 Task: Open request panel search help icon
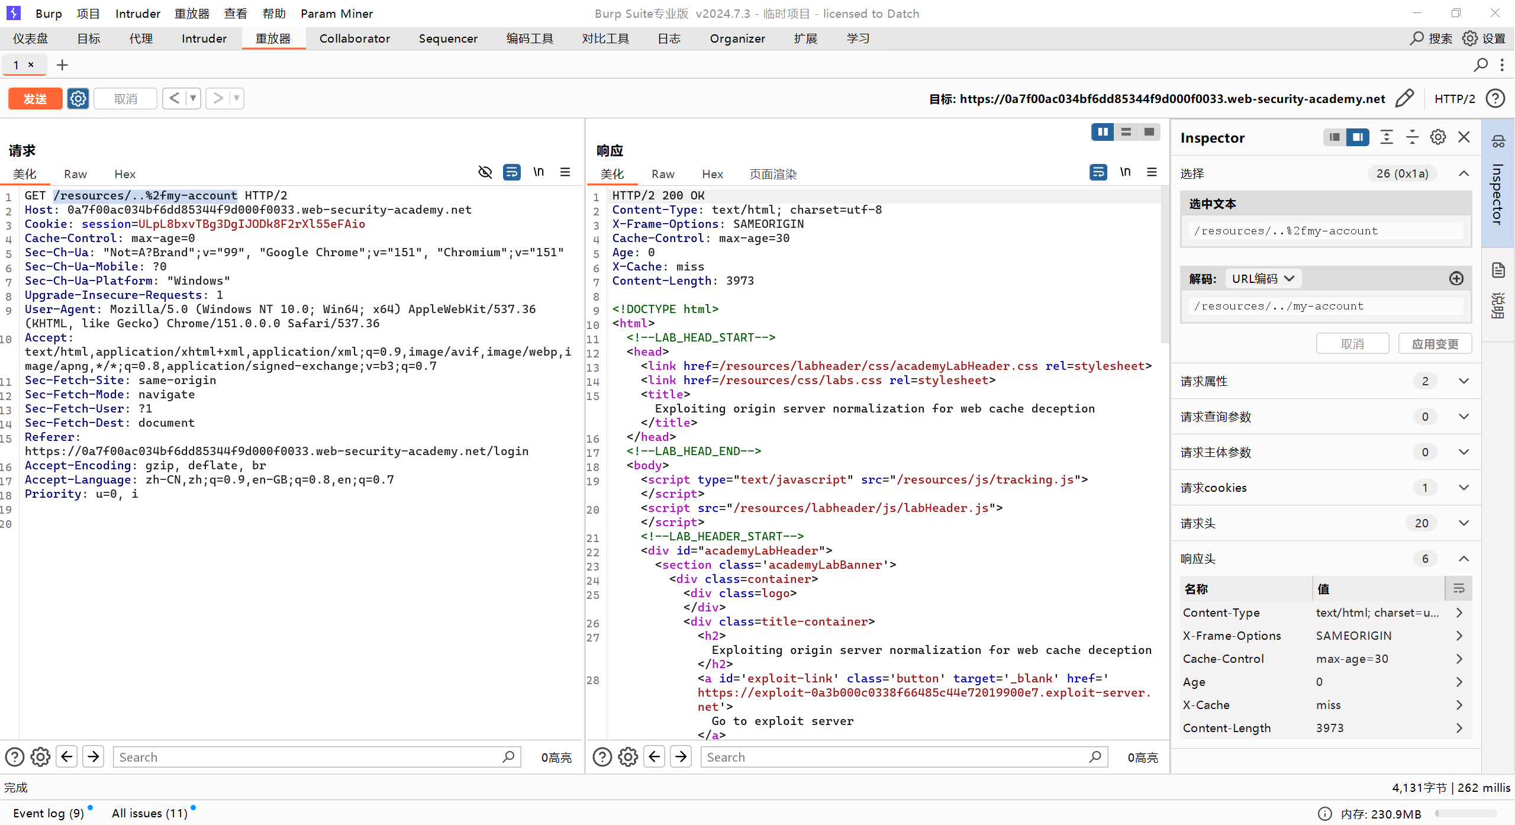pos(15,757)
